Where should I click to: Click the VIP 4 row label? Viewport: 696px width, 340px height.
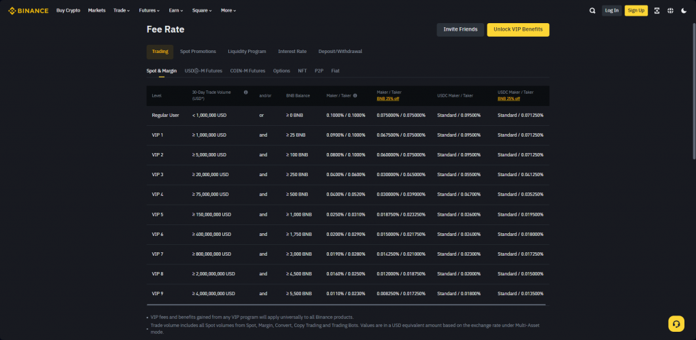158,194
